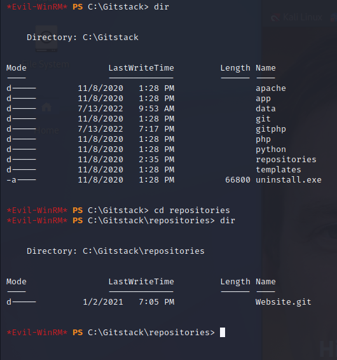Click the 'python' directory listing
The width and height of the screenshot is (337, 360).
271,149
